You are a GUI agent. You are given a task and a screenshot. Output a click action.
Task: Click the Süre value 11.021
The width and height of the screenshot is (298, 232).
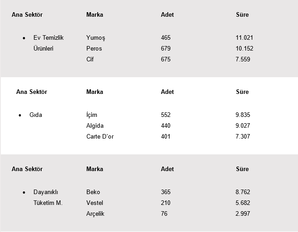tap(244, 38)
